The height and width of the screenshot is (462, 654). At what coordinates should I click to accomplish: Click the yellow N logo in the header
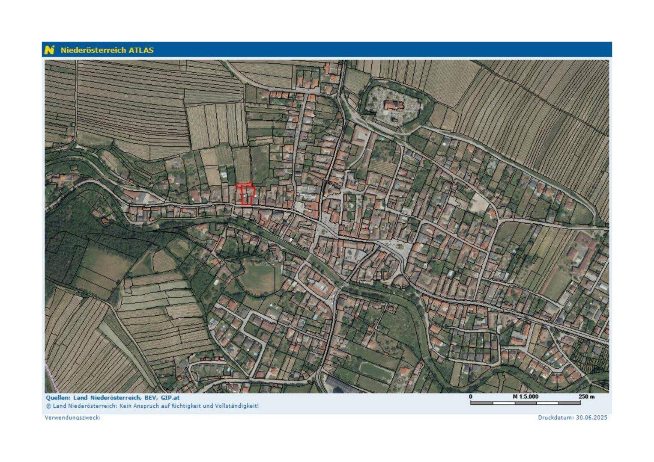point(50,50)
